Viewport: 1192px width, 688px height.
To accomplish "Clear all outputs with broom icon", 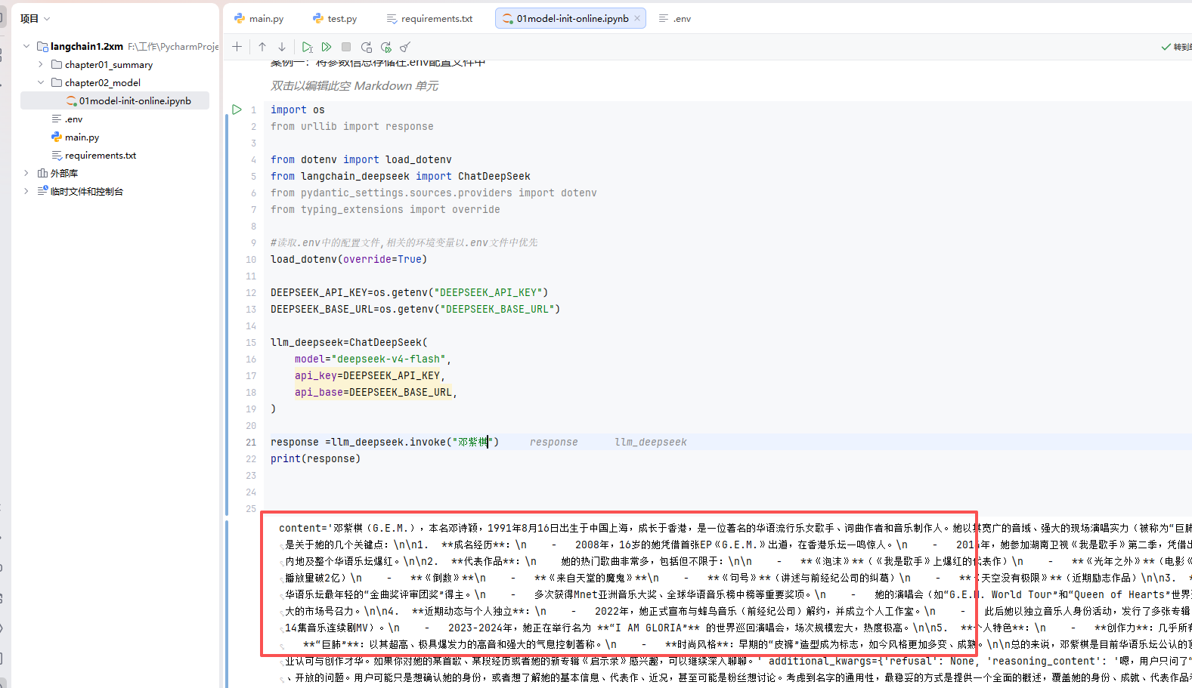I will 405,47.
